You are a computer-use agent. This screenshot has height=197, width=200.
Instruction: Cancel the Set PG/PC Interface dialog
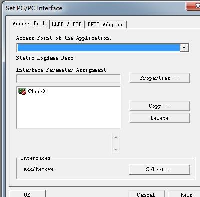coord(146,194)
